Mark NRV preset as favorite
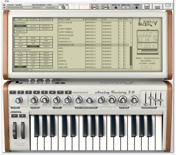The width and height of the screenshot is (176, 155). coord(125,26)
